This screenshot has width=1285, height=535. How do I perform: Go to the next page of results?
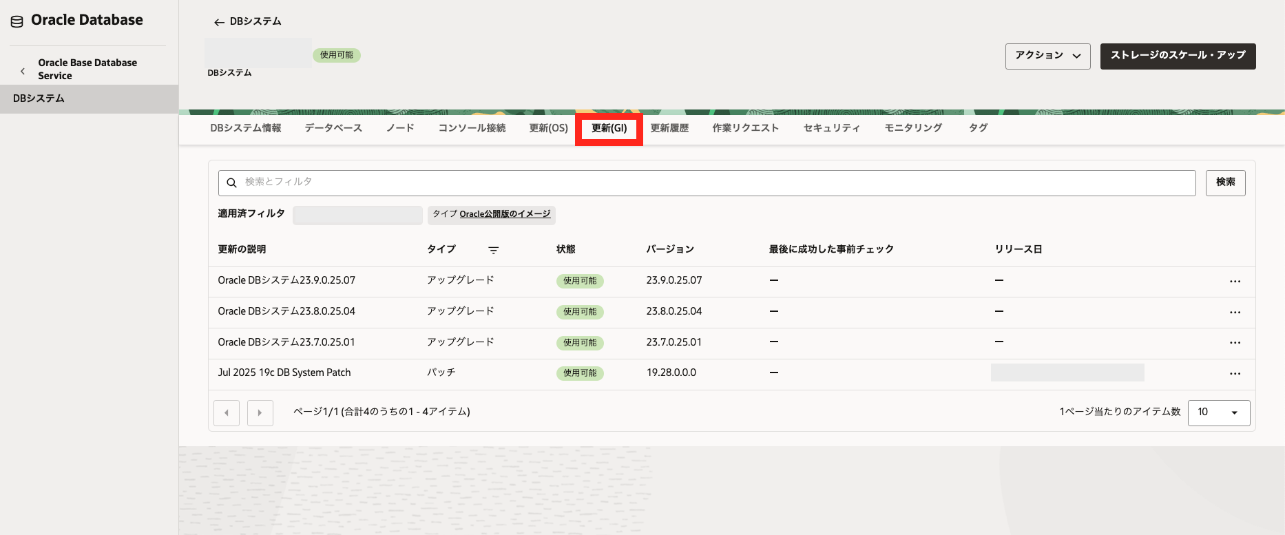pyautogui.click(x=260, y=413)
